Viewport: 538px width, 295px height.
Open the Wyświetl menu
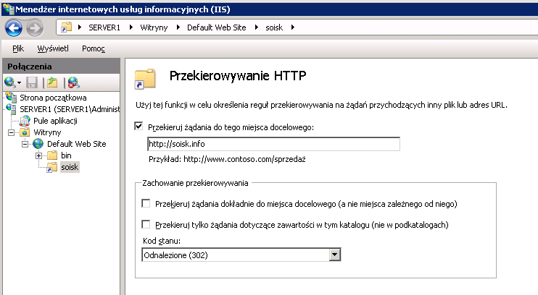53,48
